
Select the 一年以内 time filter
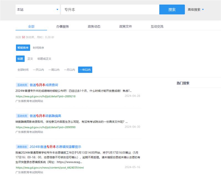[85, 70]
